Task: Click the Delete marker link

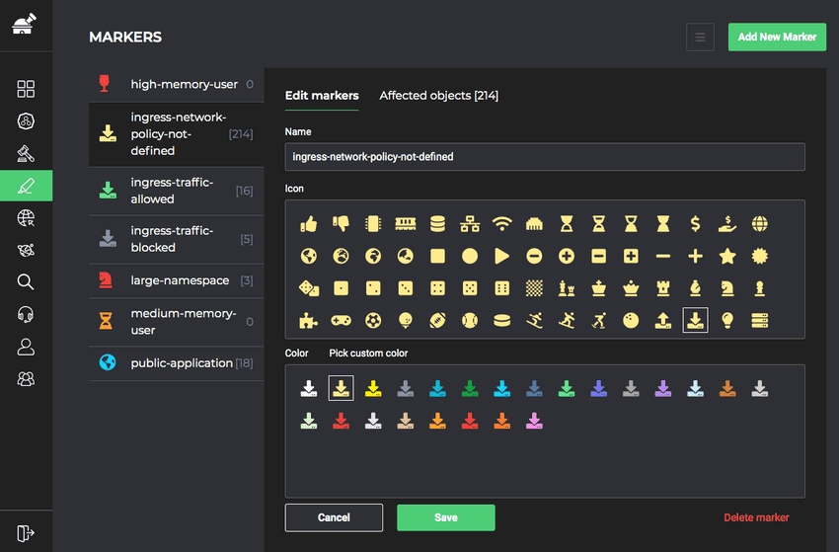Action: 756,517
